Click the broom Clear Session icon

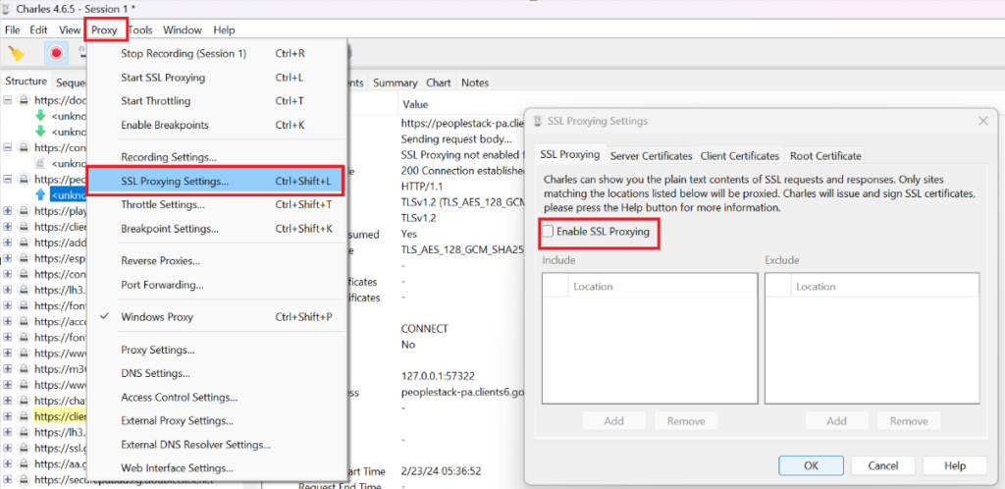click(x=17, y=53)
